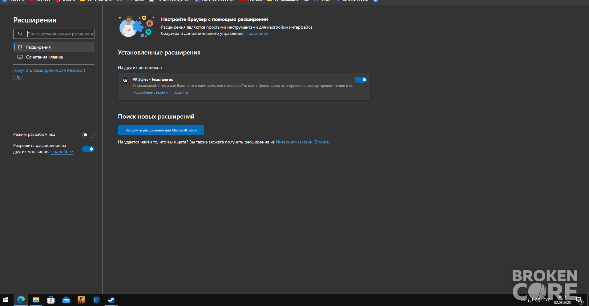Screen dimensions: 589x306
Task: Click the network icon in system tray
Action: pos(530,300)
